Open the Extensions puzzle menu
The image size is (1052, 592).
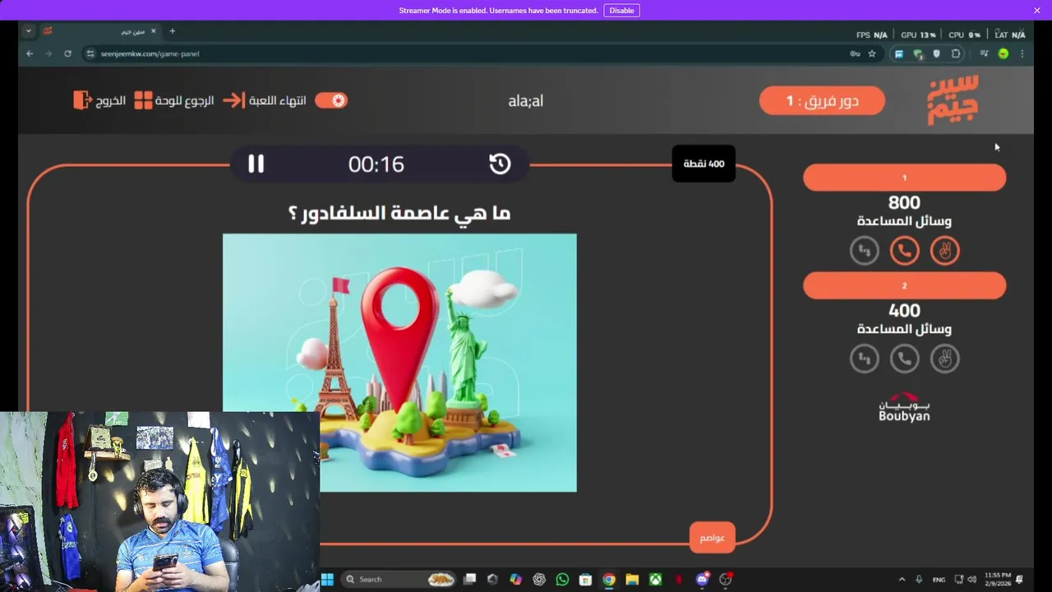(x=955, y=53)
